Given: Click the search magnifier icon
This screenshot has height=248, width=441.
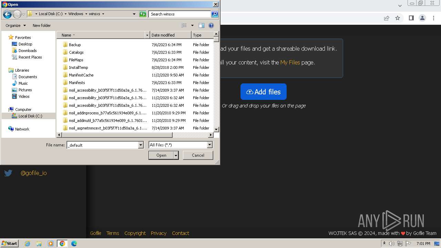Looking at the screenshot, I should pyautogui.click(x=215, y=14).
